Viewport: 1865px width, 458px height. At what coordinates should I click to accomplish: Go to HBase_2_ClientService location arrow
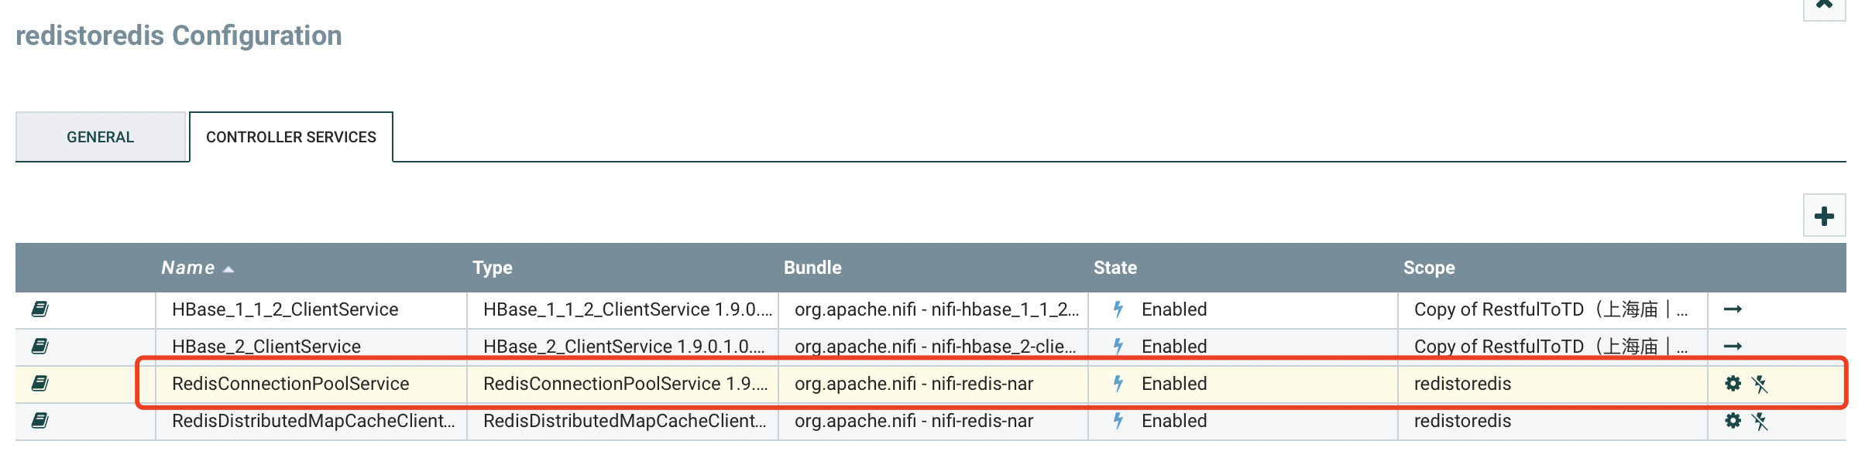(1733, 347)
